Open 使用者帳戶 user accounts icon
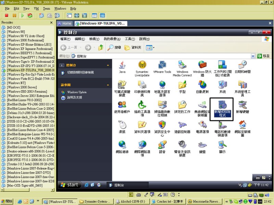This screenshot has width=274, height=205. [122, 105]
